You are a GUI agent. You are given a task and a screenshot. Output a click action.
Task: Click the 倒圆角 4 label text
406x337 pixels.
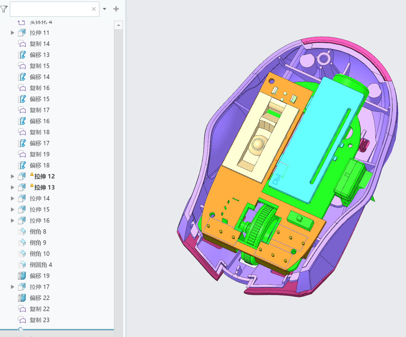pos(41,265)
